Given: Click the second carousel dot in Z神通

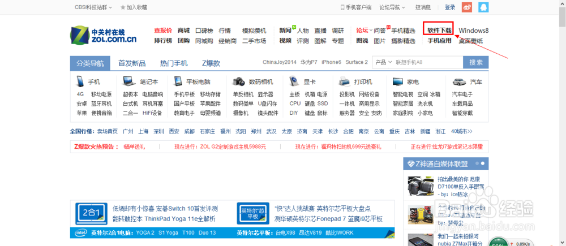Looking at the screenshot, I should 483,164.
